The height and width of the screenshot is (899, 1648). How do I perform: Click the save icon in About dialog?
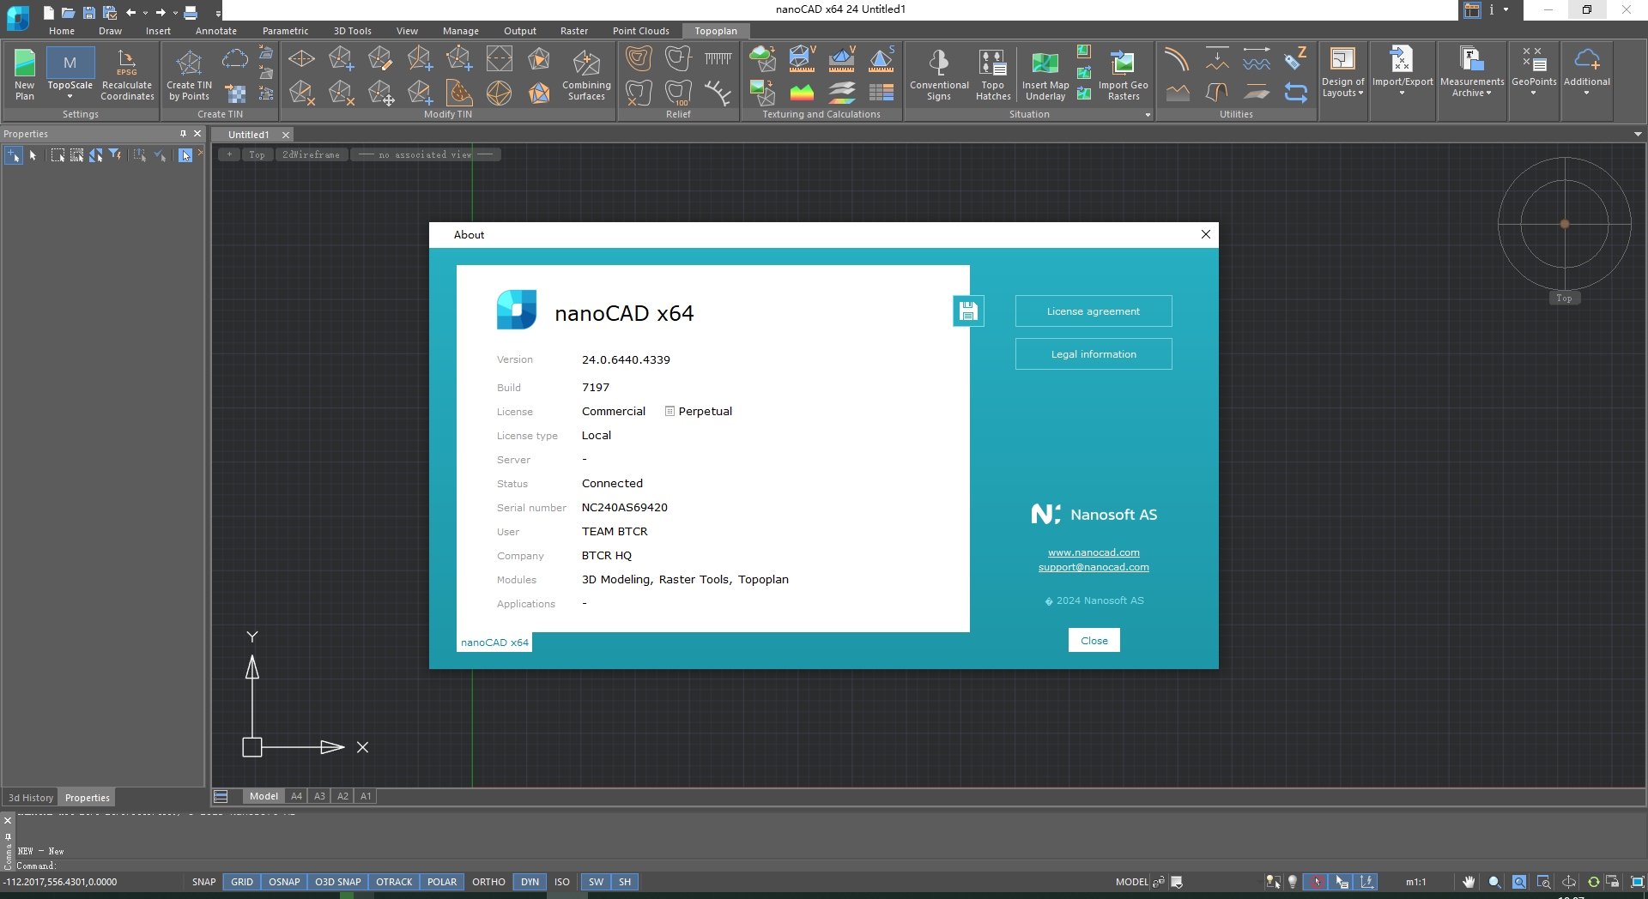pyautogui.click(x=968, y=311)
